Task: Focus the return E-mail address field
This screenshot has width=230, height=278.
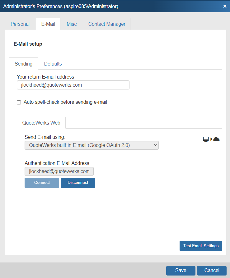Action: click(73, 85)
